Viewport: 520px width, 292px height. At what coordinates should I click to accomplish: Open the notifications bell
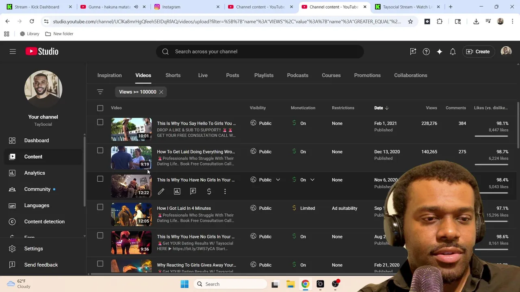pos(453,52)
